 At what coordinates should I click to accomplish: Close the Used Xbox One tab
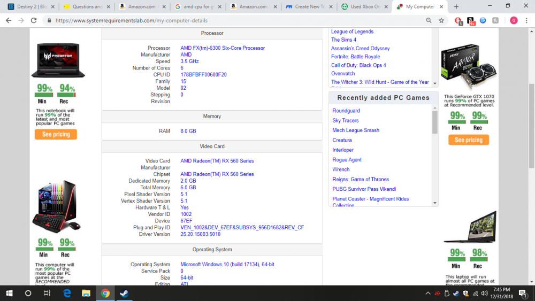click(x=386, y=6)
